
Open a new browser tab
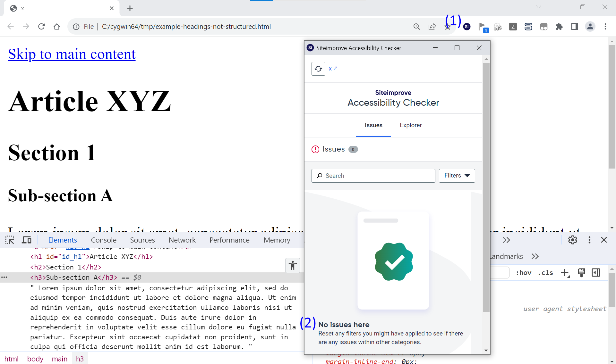[130, 8]
